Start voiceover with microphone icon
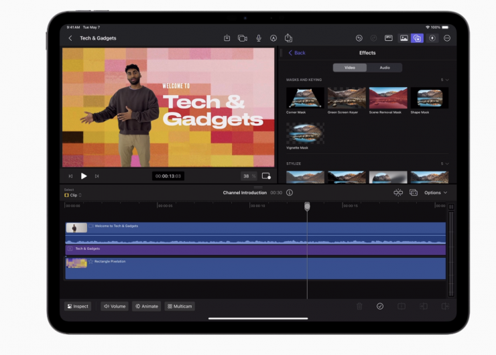Image resolution: width=496 pixels, height=355 pixels. click(x=259, y=38)
